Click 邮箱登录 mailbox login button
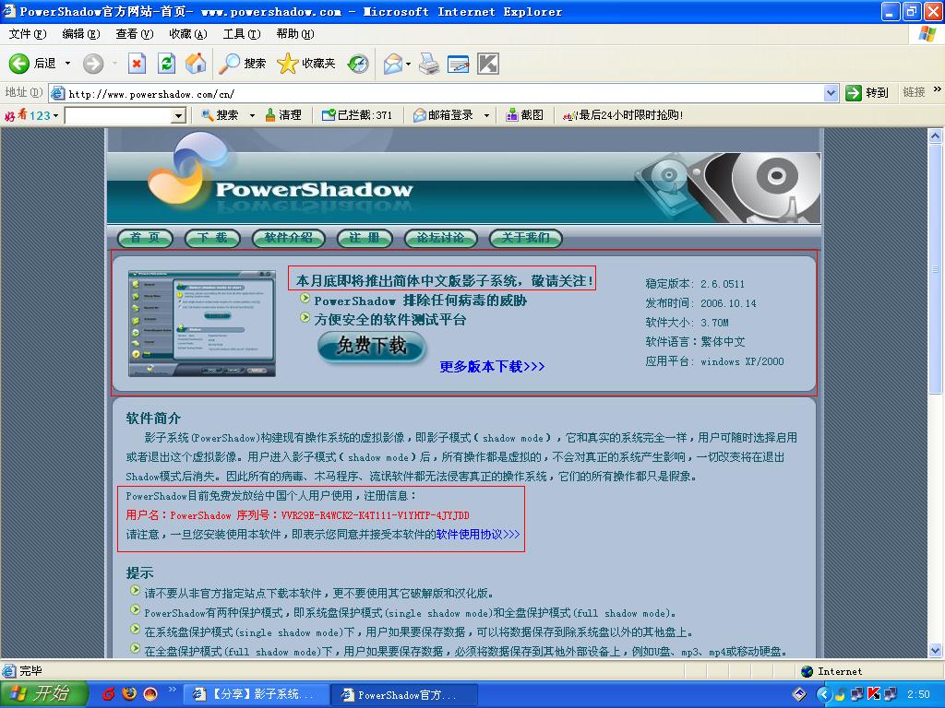The height and width of the screenshot is (708, 945). [x=443, y=115]
